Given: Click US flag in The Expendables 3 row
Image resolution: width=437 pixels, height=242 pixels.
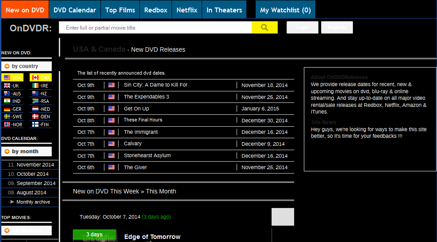Looking at the screenshot, I should click(111, 97).
